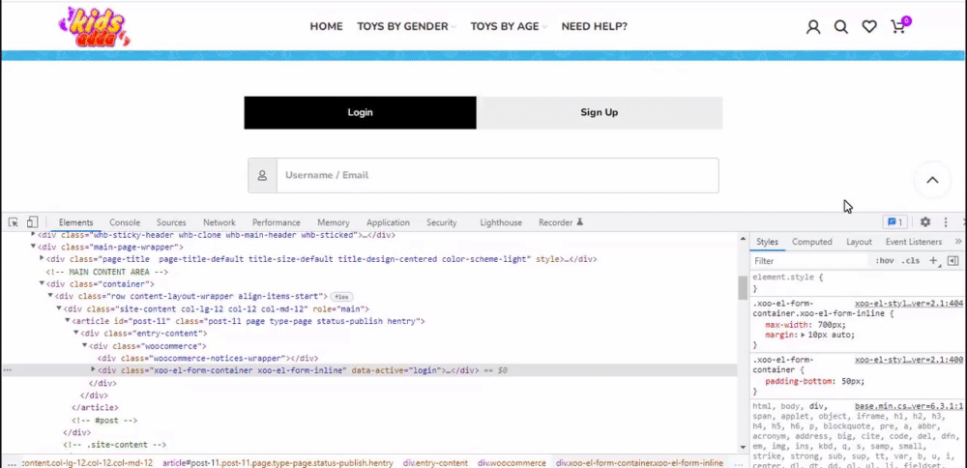
Task: Click the scroll-to-top arrow button
Action: click(x=932, y=180)
